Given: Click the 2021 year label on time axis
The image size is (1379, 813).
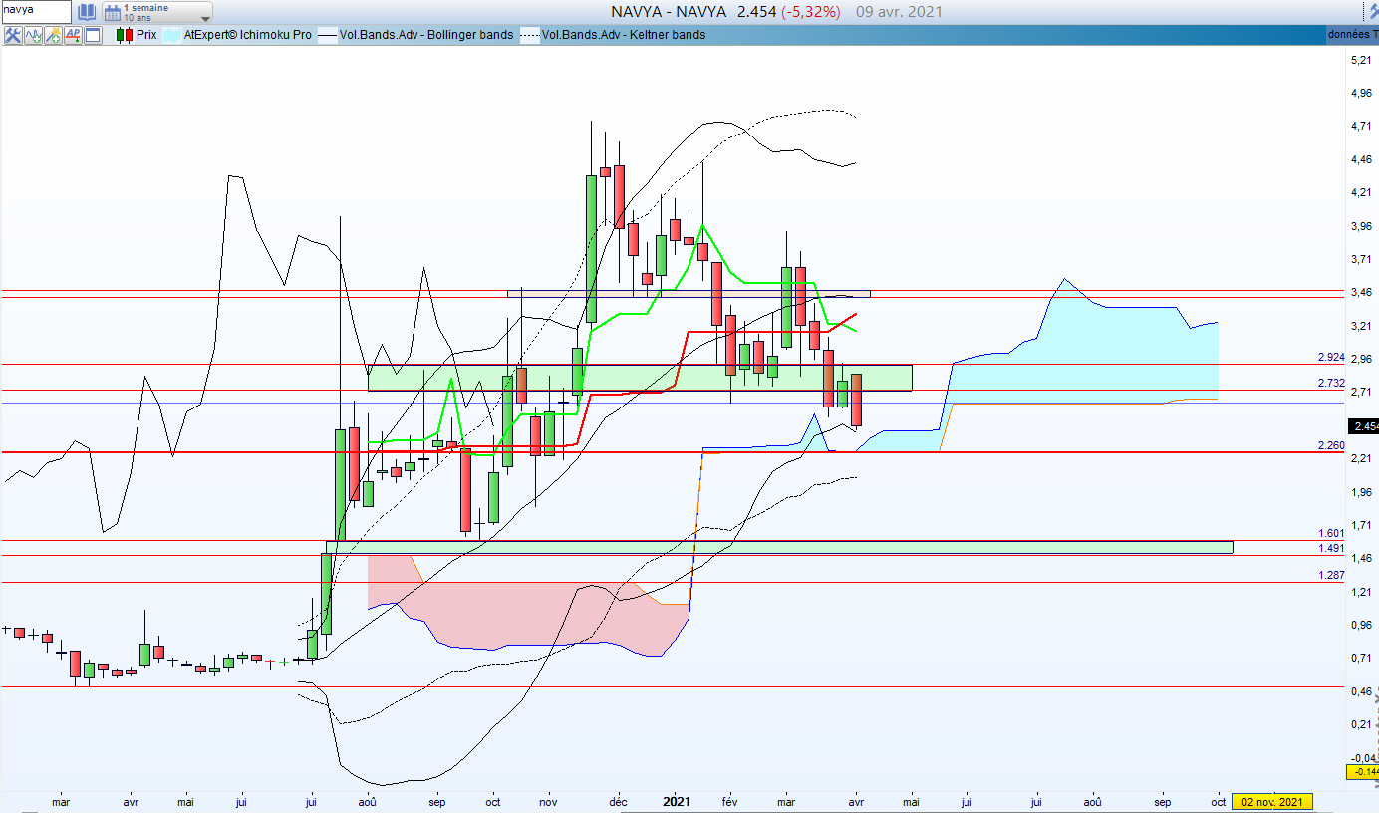Looking at the screenshot, I should pyautogui.click(x=677, y=801).
